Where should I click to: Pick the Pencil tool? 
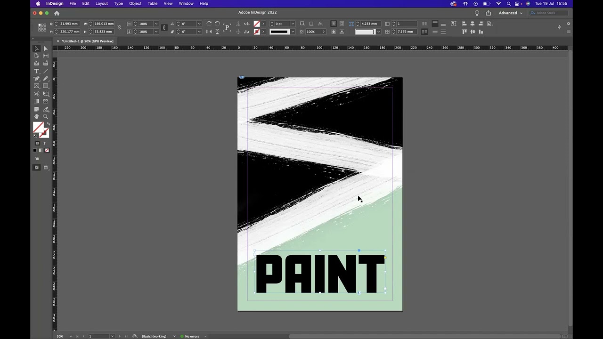click(46, 79)
